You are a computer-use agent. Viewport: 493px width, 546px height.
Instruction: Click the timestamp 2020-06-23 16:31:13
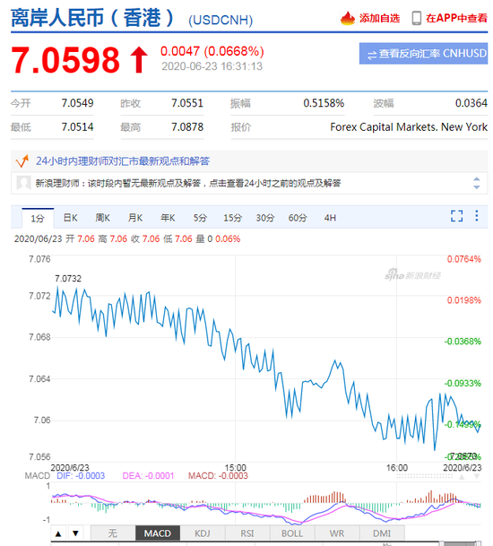[212, 66]
